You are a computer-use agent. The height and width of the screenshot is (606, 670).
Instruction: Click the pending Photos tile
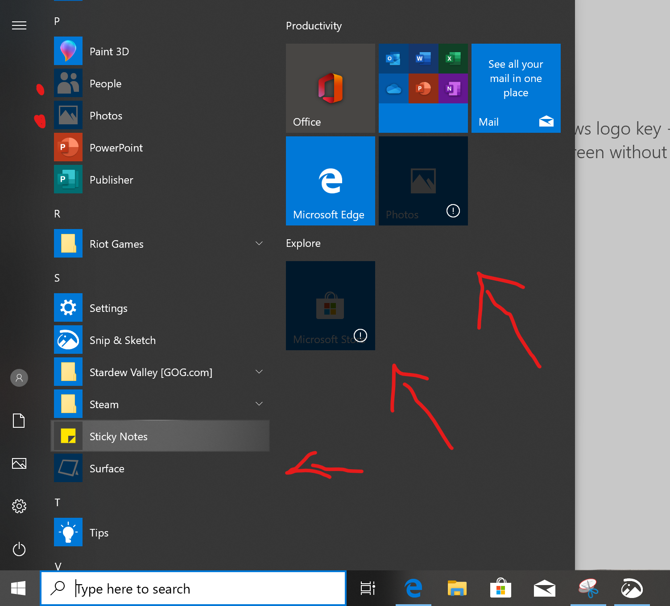point(423,181)
